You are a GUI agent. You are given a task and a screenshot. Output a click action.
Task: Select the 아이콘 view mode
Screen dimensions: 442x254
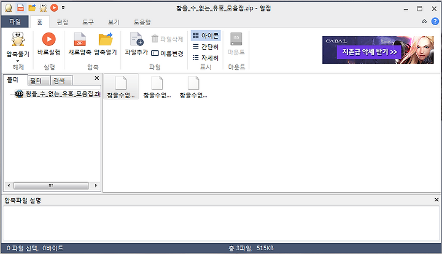coord(206,36)
